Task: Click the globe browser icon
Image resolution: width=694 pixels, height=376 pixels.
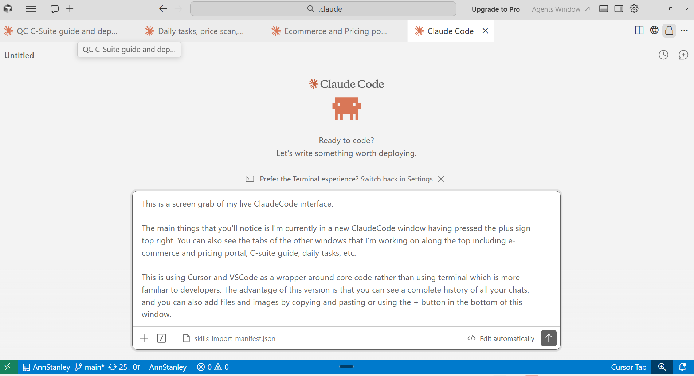Action: [654, 30]
